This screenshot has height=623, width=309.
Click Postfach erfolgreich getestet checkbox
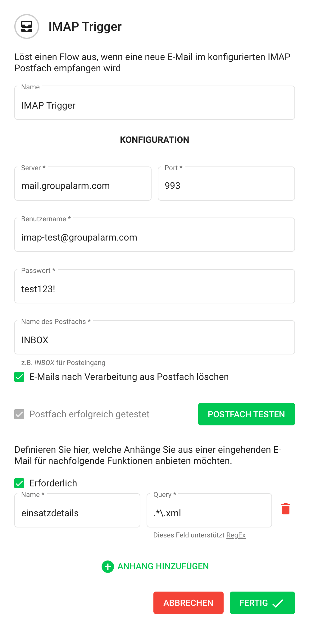point(19,414)
